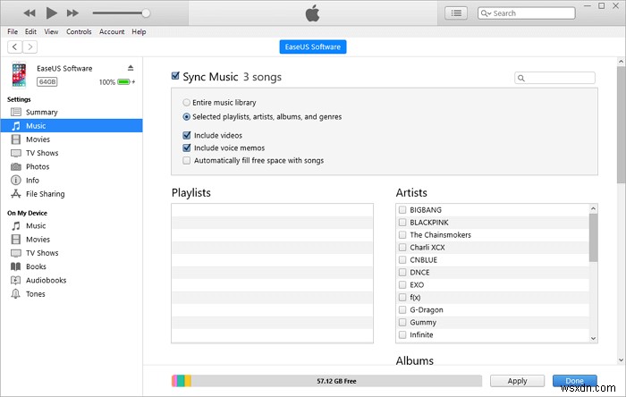
Task: Check The Chainsmokers artist checkbox
Action: coord(402,234)
